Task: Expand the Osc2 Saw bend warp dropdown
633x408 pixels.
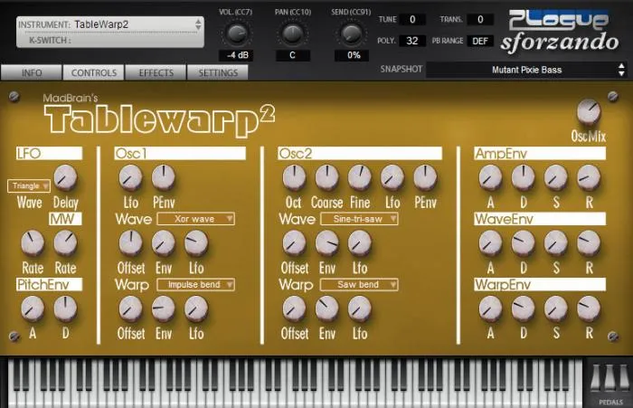Action: pos(358,285)
